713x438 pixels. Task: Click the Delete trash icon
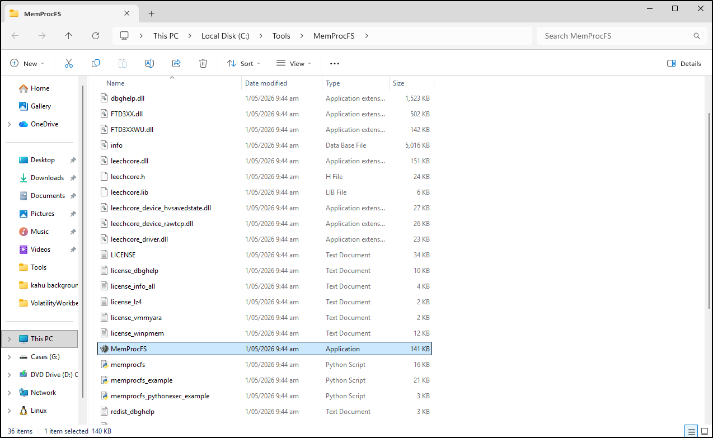(x=203, y=63)
